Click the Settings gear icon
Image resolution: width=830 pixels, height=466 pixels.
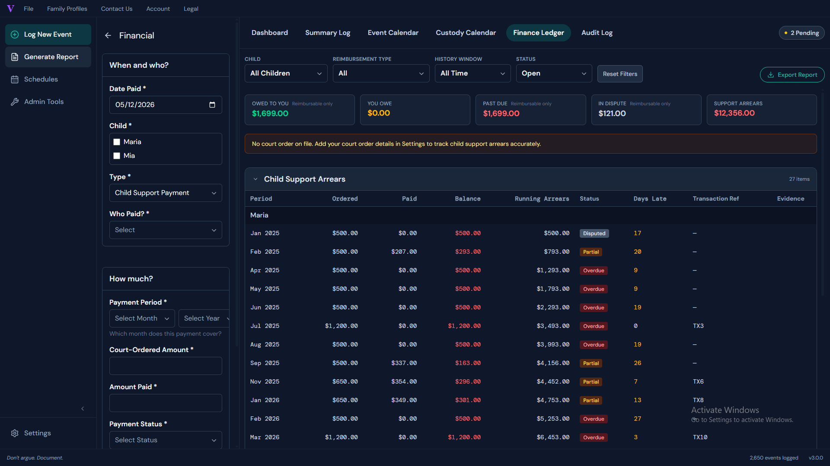click(15, 433)
